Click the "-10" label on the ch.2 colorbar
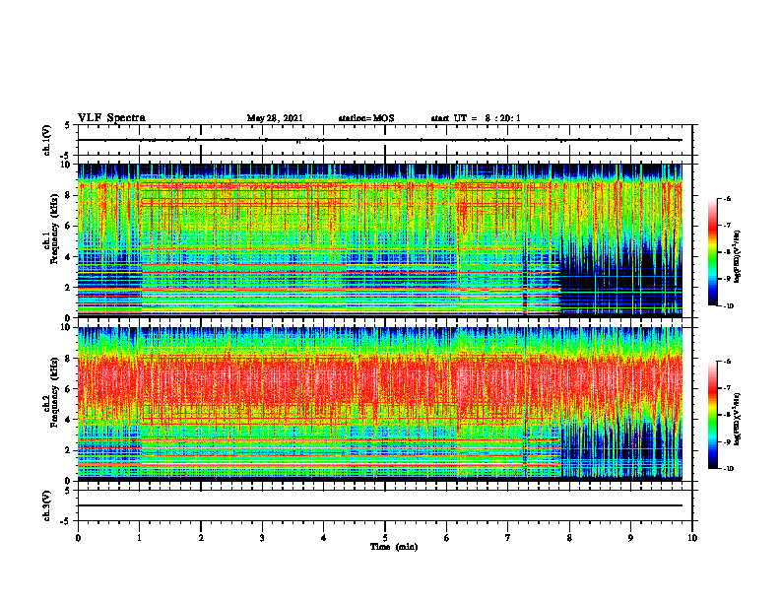The image size is (780, 603). point(728,469)
